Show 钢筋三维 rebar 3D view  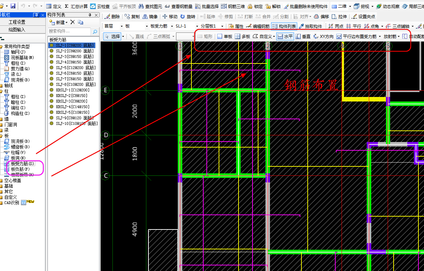[233, 7]
